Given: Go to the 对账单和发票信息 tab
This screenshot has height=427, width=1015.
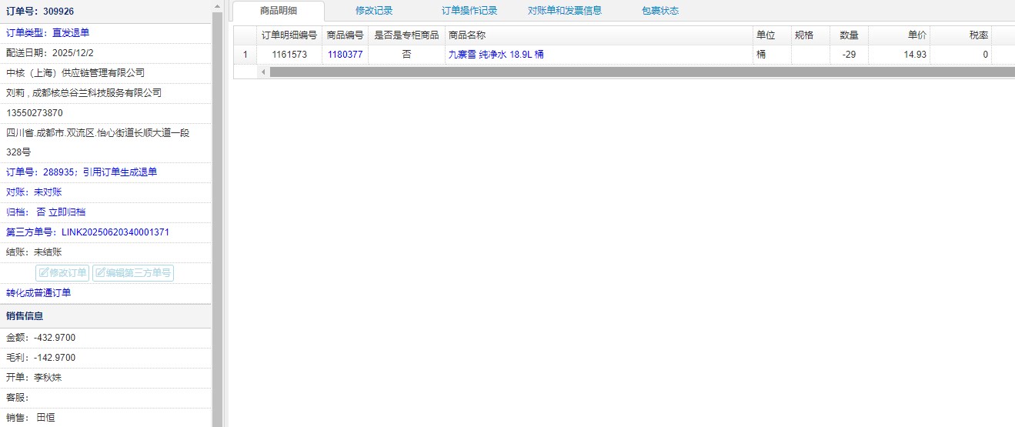Looking at the screenshot, I should click(x=565, y=11).
